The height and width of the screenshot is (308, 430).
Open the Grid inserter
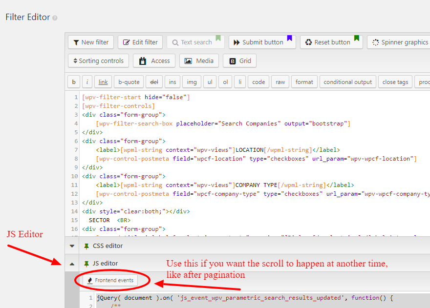[x=239, y=61]
